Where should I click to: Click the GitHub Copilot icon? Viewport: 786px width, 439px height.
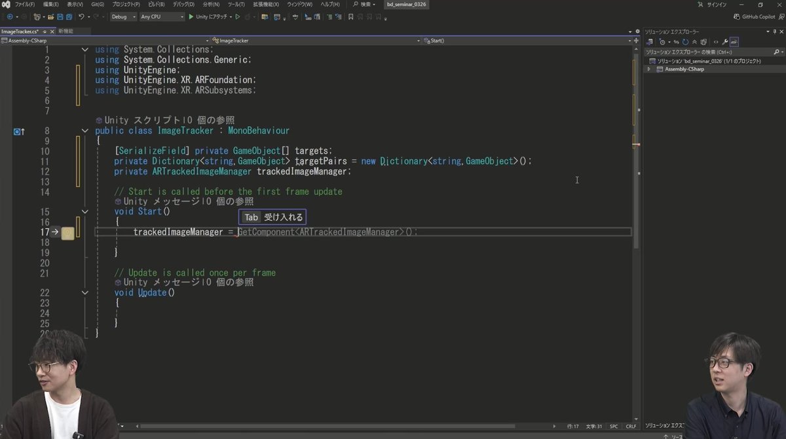pyautogui.click(x=737, y=16)
